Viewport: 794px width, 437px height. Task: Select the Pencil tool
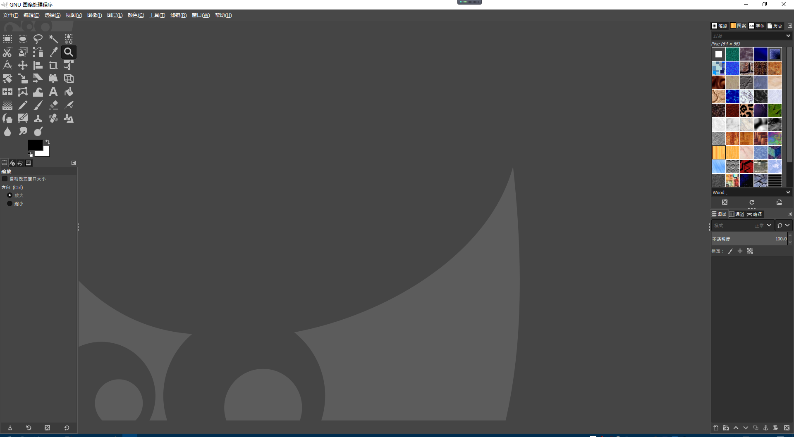click(x=23, y=105)
